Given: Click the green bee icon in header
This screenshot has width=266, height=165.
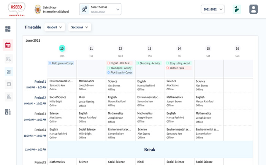Looking at the screenshot, I should tap(237, 9).
